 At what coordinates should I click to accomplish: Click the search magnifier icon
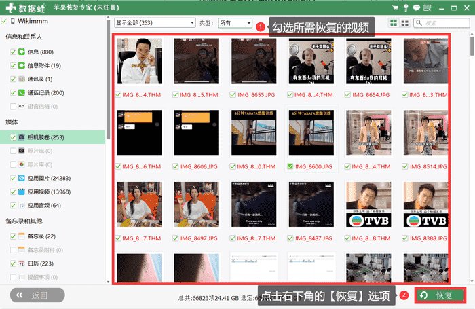(x=419, y=23)
